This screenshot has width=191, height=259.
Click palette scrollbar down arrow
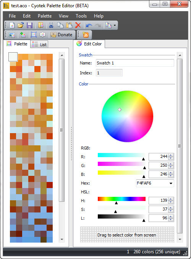[62, 239]
